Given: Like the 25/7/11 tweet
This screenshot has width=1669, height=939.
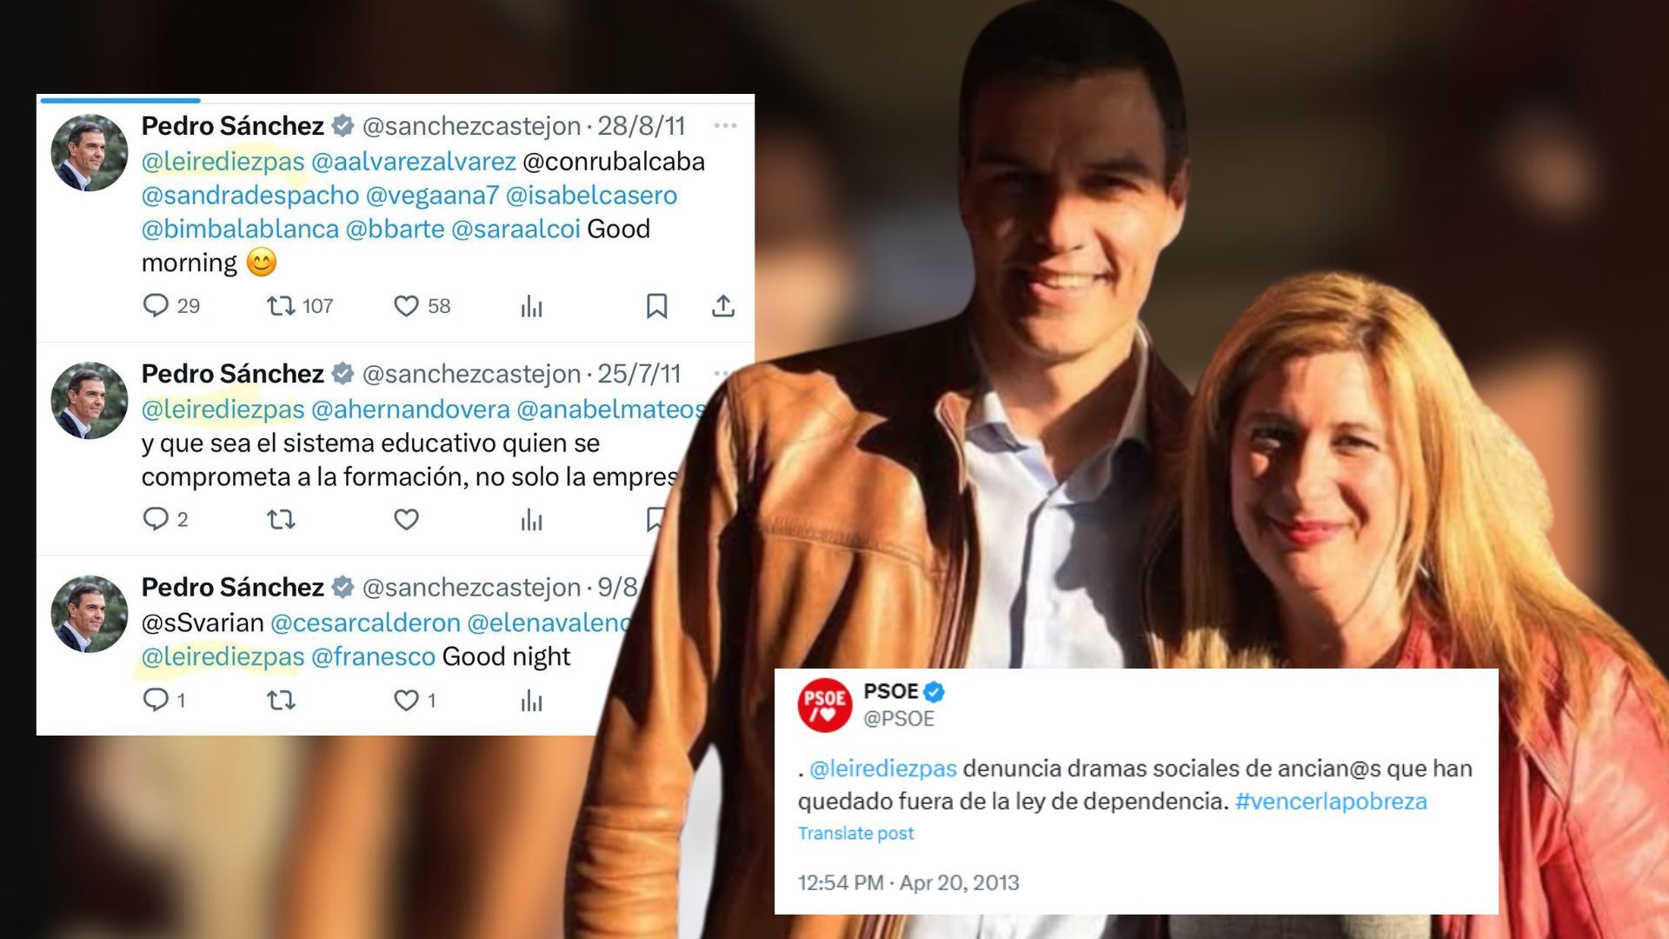Looking at the screenshot, I should pos(406,520).
